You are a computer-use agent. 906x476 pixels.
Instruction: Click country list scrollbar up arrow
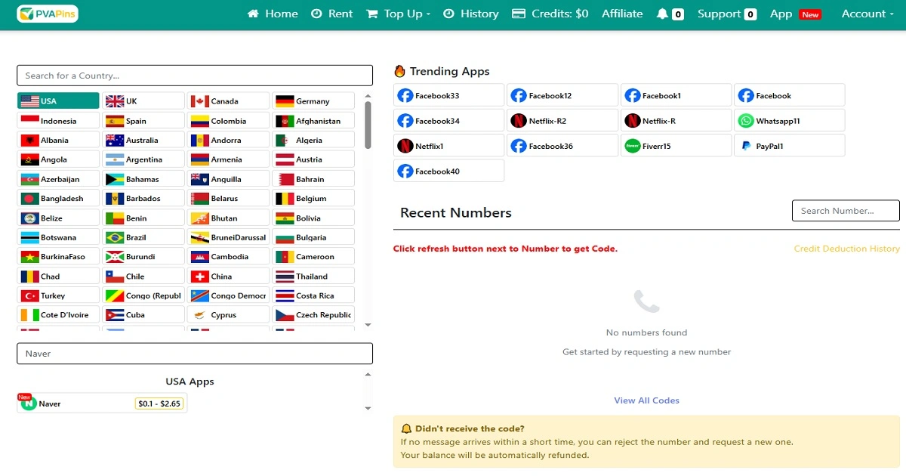[x=368, y=96]
